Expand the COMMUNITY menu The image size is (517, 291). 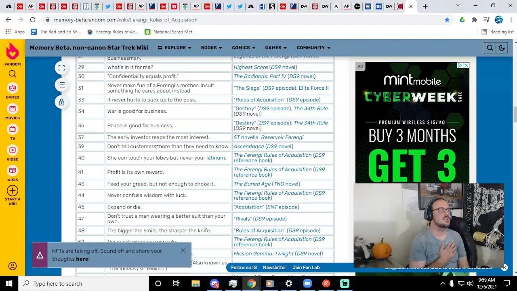click(313, 48)
